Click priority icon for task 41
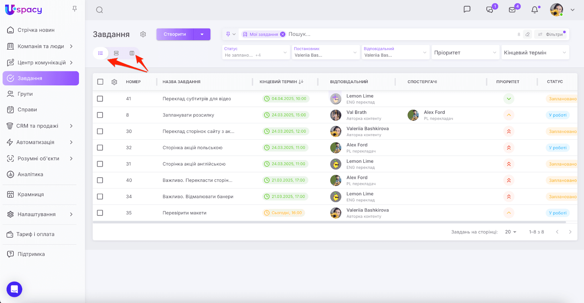 [508, 98]
